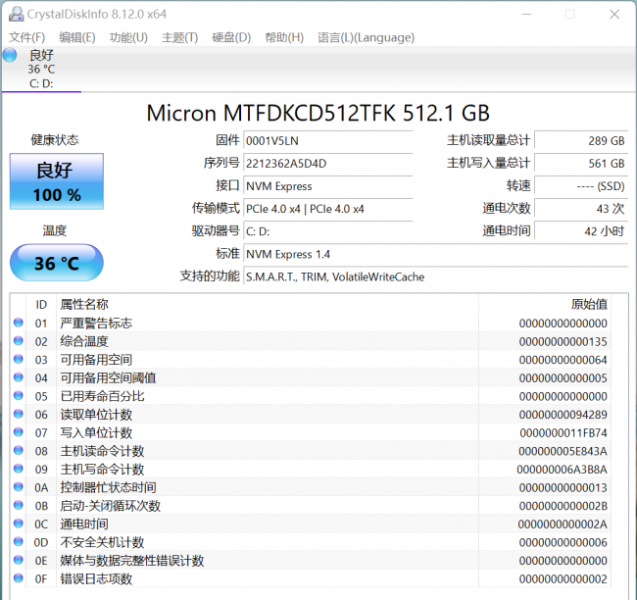Click the 良好 100 % health status button

coord(57,181)
